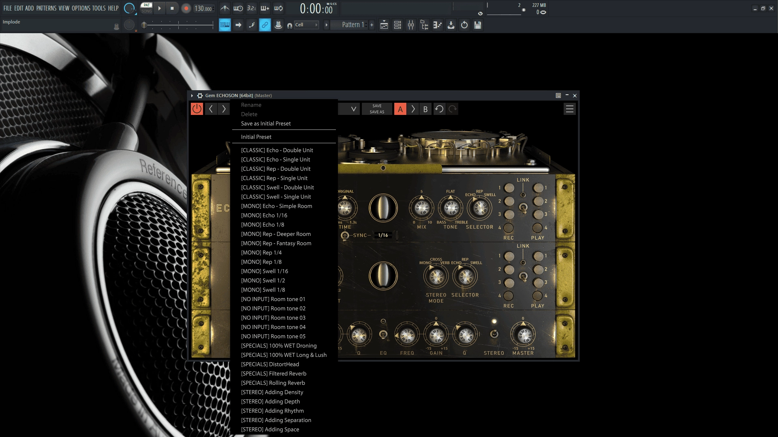The height and width of the screenshot is (437, 778).
Task: Click the FREQ knob in EQ section
Action: click(x=407, y=335)
